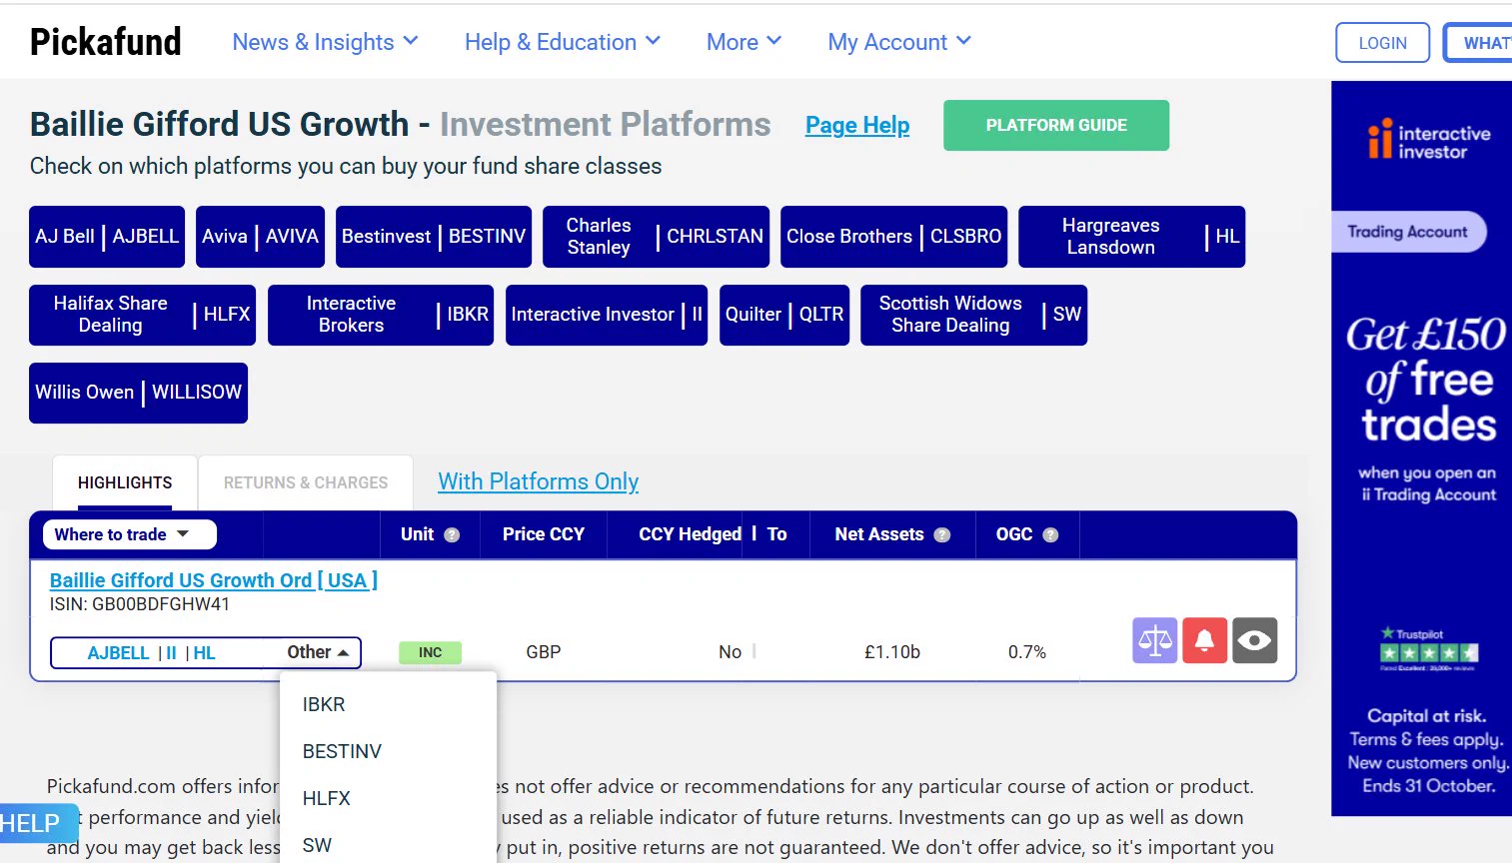Click the Bestinvest platform button
Screen dimensions: 1512x863
pyautogui.click(x=434, y=237)
